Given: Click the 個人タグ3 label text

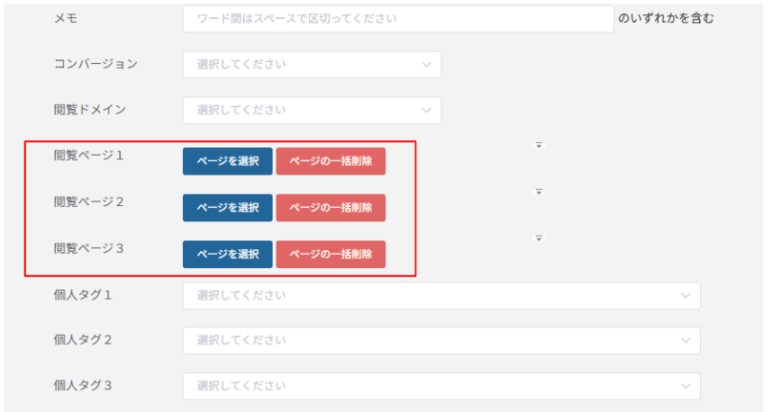Looking at the screenshot, I should pyautogui.click(x=83, y=386).
